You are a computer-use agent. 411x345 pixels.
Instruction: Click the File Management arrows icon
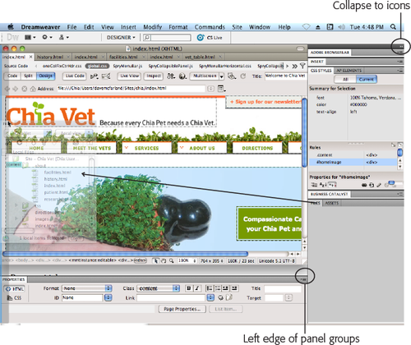click(171, 76)
